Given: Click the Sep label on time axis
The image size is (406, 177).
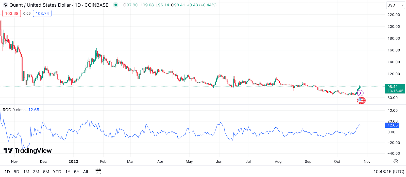Looking at the screenshot, I should tap(308, 161).
